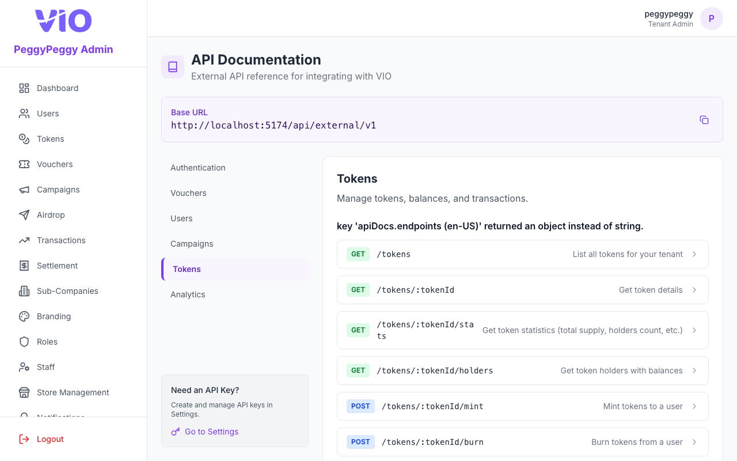This screenshot has width=737, height=461.
Task: Go to Dashboard in sidebar
Action: click(x=74, y=88)
